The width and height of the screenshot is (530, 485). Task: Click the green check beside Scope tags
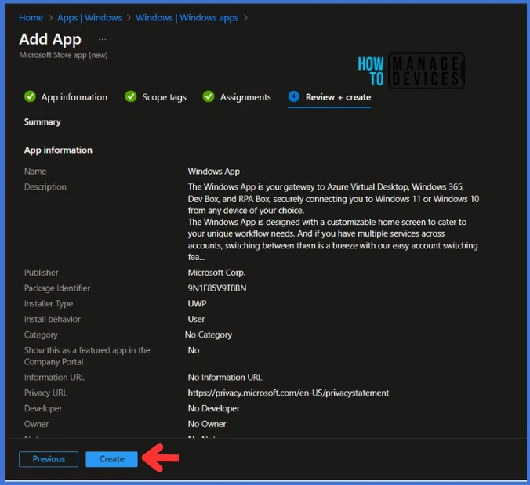point(131,97)
